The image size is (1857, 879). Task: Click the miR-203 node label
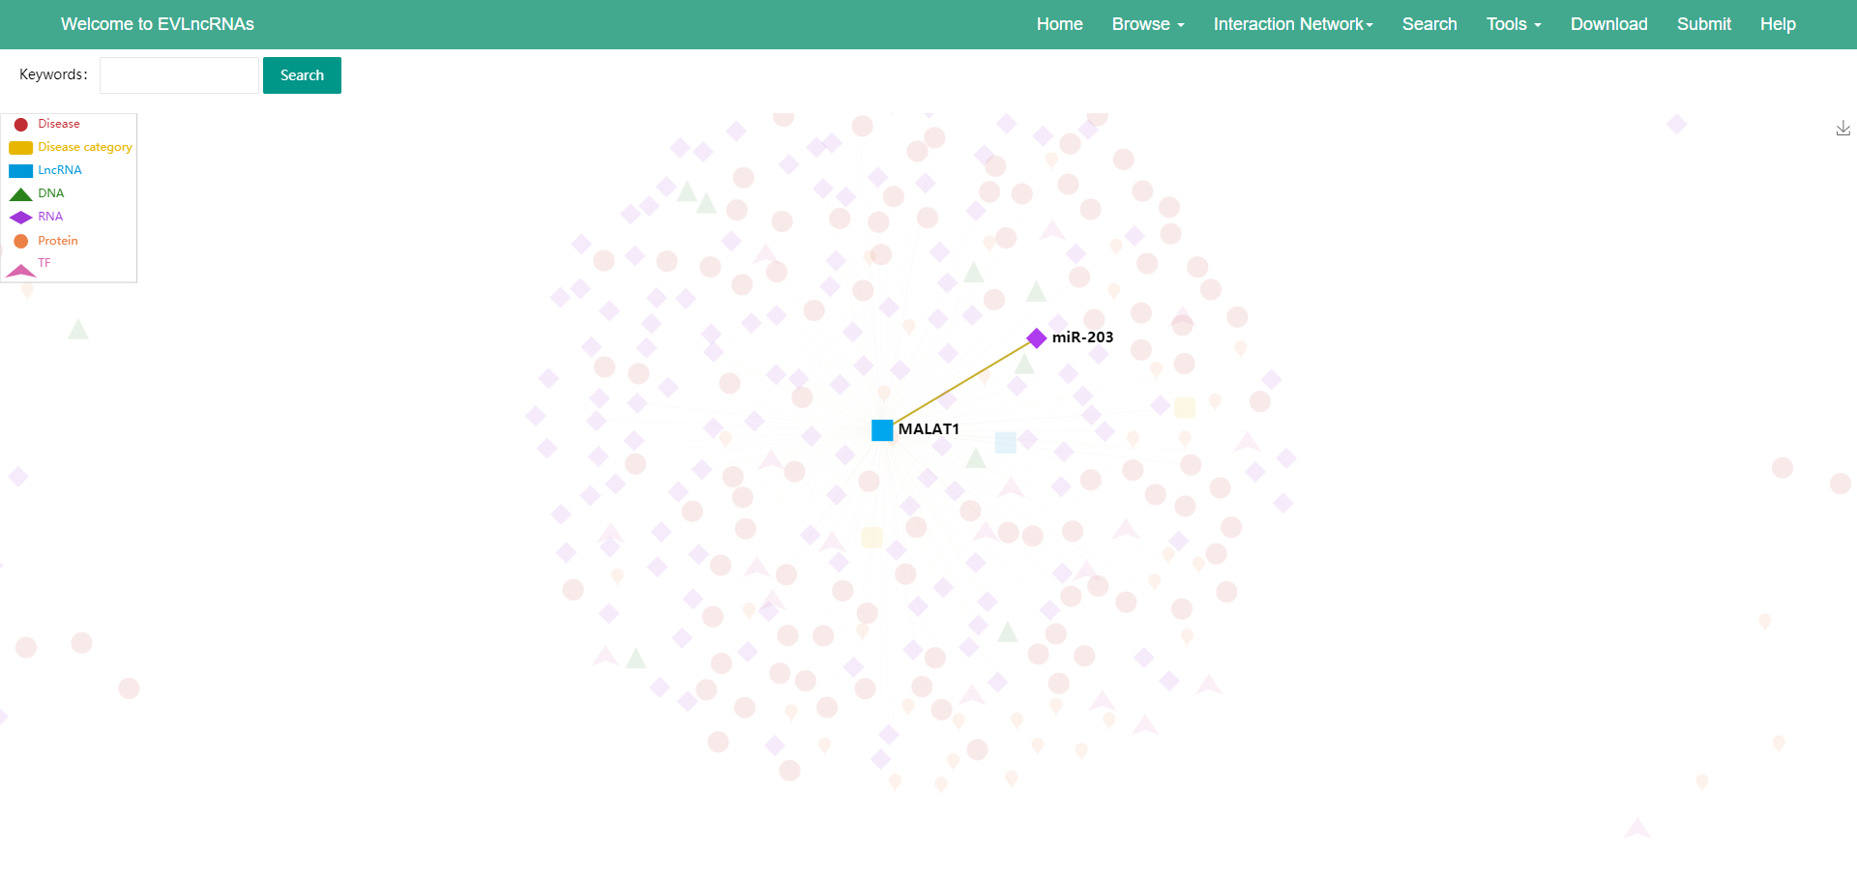pos(1082,337)
